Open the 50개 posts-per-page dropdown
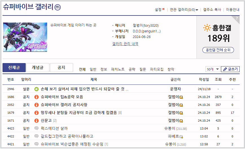 point(213,69)
